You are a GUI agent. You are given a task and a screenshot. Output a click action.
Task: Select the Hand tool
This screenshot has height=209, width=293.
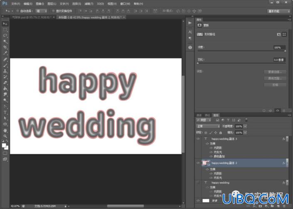5,130
